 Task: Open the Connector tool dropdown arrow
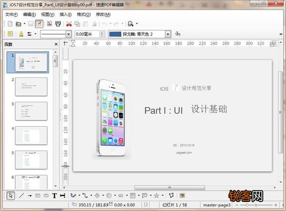91,195
